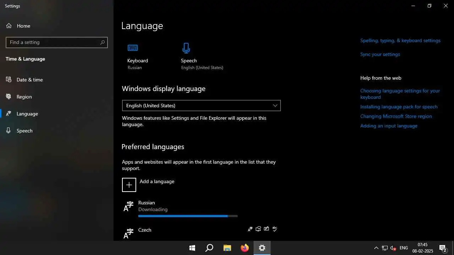Click the taskbar clock and date
Viewport: 454px width, 255px height.
423,248
